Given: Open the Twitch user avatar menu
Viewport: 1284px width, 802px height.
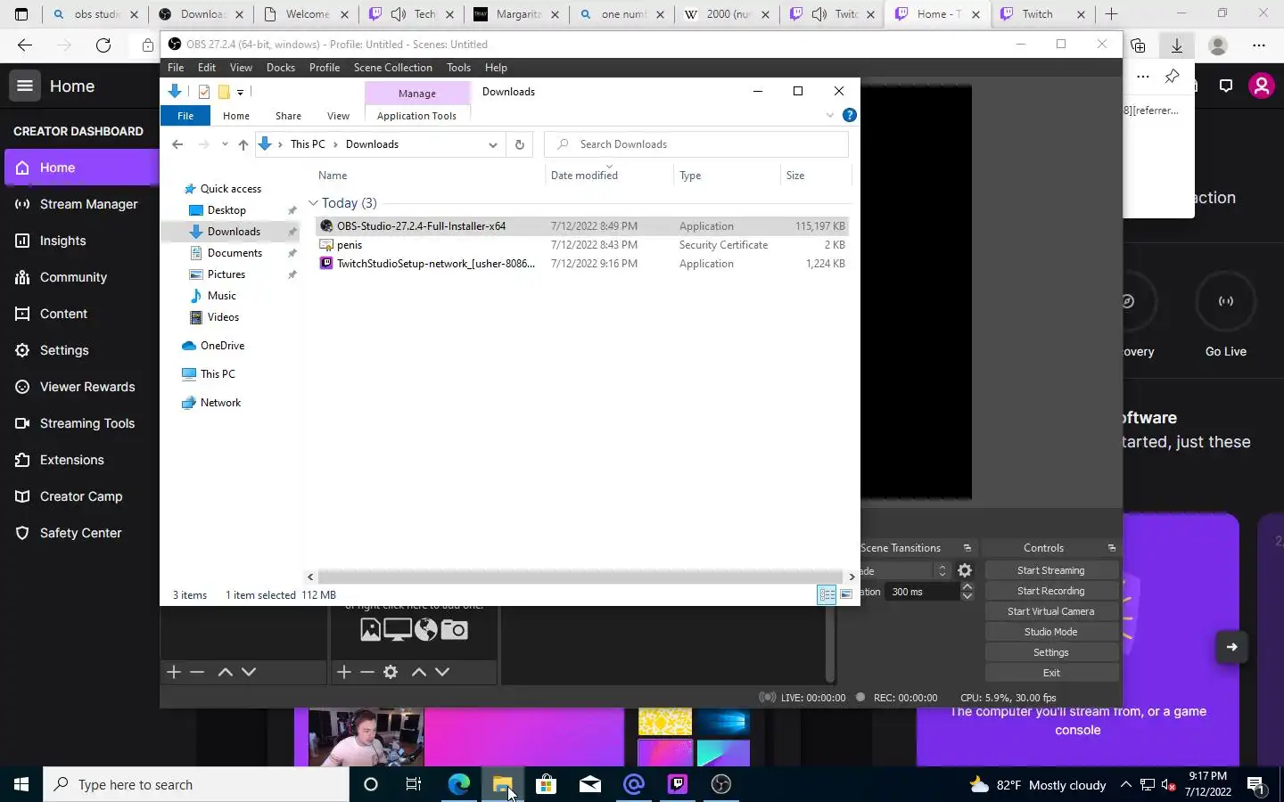Looking at the screenshot, I should pyautogui.click(x=1261, y=86).
